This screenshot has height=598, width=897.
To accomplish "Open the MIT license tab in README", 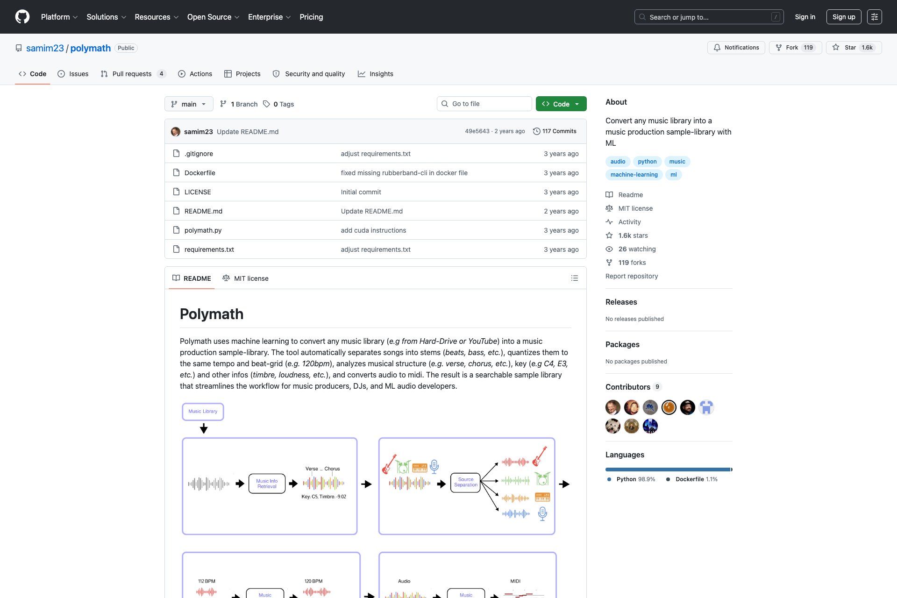I will point(245,278).
